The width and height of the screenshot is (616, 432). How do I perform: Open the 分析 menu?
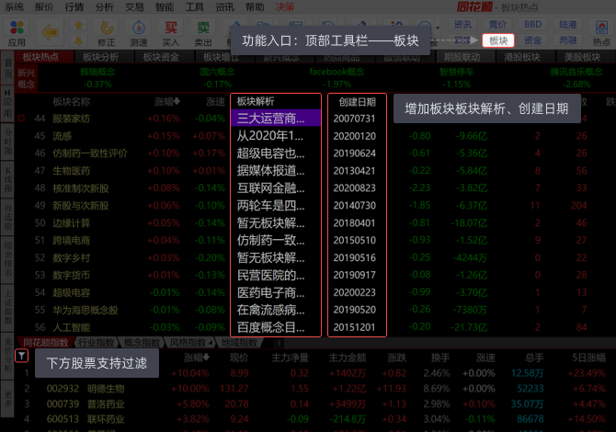coord(105,7)
